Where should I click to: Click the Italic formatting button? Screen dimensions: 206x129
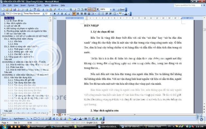58,14
